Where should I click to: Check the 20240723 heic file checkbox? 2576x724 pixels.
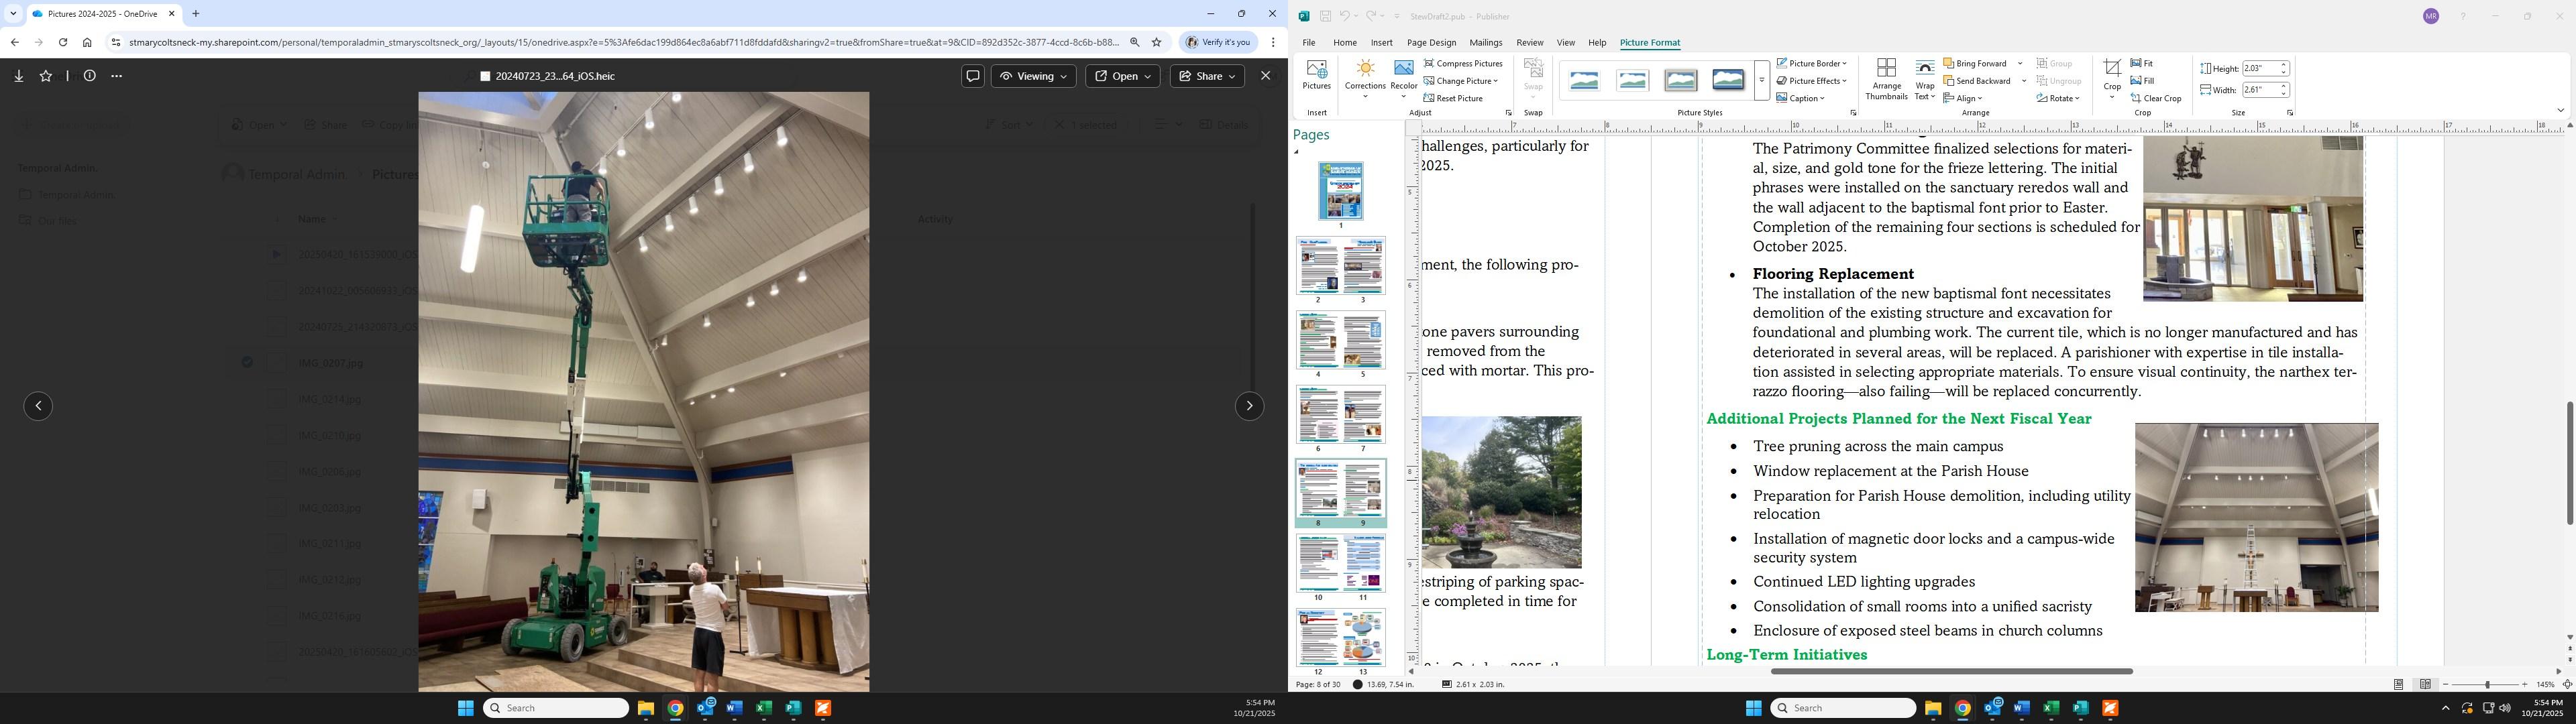pyautogui.click(x=485, y=76)
